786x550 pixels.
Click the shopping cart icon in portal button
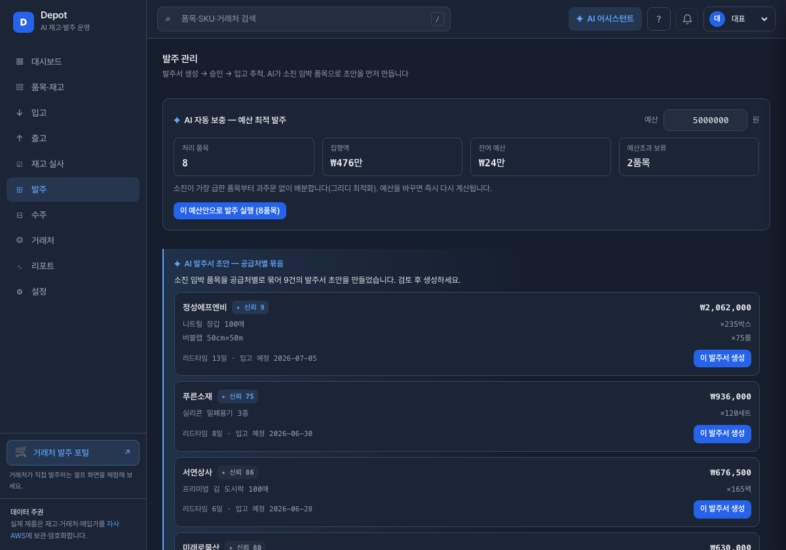(22, 452)
